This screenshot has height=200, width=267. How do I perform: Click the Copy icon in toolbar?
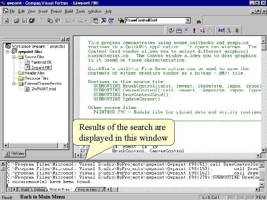50,21
